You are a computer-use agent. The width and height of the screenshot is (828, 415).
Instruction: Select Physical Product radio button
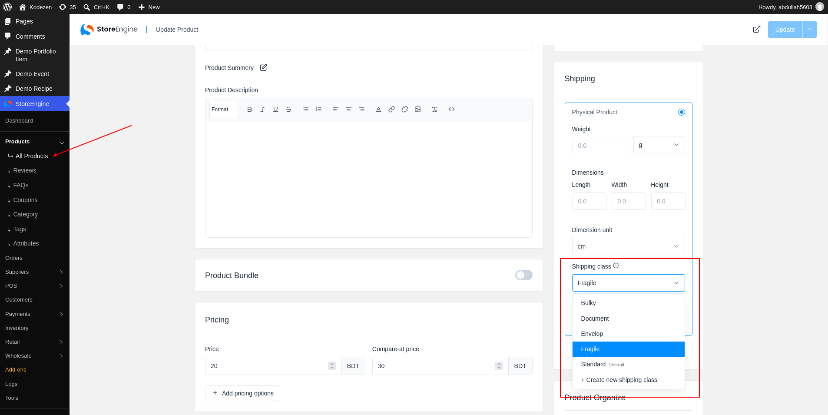[682, 112]
